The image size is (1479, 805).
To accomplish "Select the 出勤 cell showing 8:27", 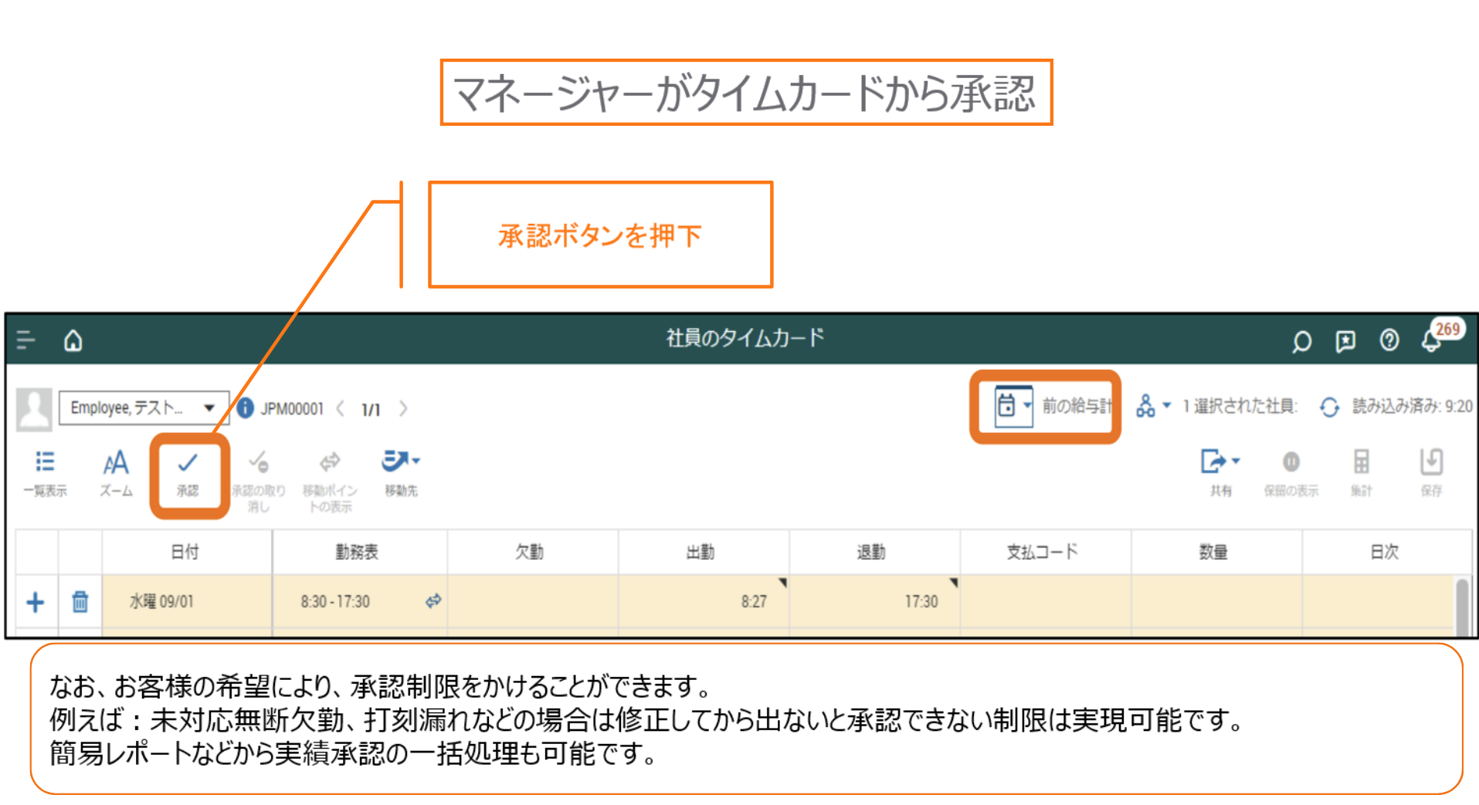I will coord(703,601).
